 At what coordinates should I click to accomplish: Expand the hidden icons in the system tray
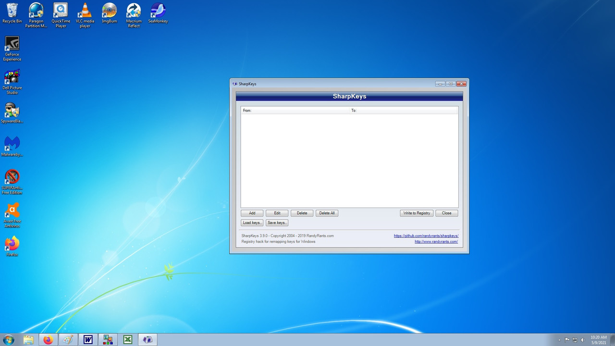click(x=559, y=340)
